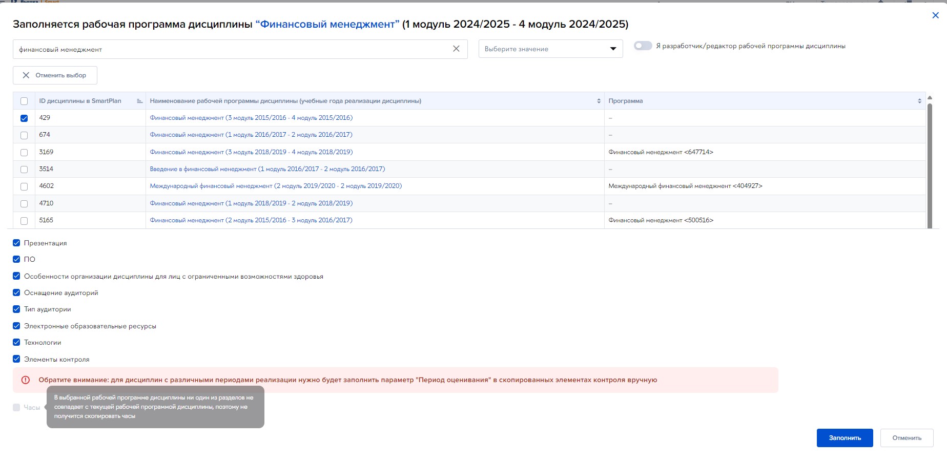This screenshot has height=462, width=947.
Task: Click sort icon in ID дисциплины column
Action: coord(139,101)
